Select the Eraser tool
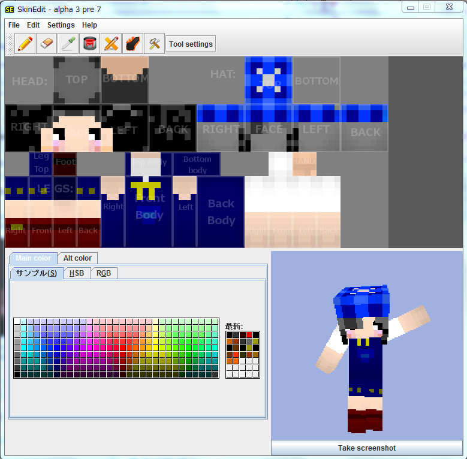Screen dimensions: 467x459 click(46, 44)
